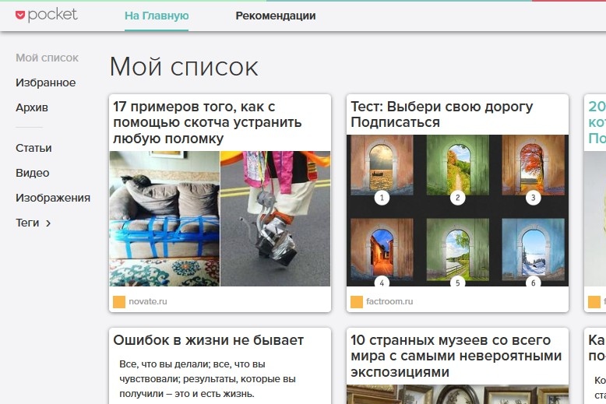Open the article 'Ошибок в жизни не бывает'
This screenshot has width=606, height=404.
[208, 340]
